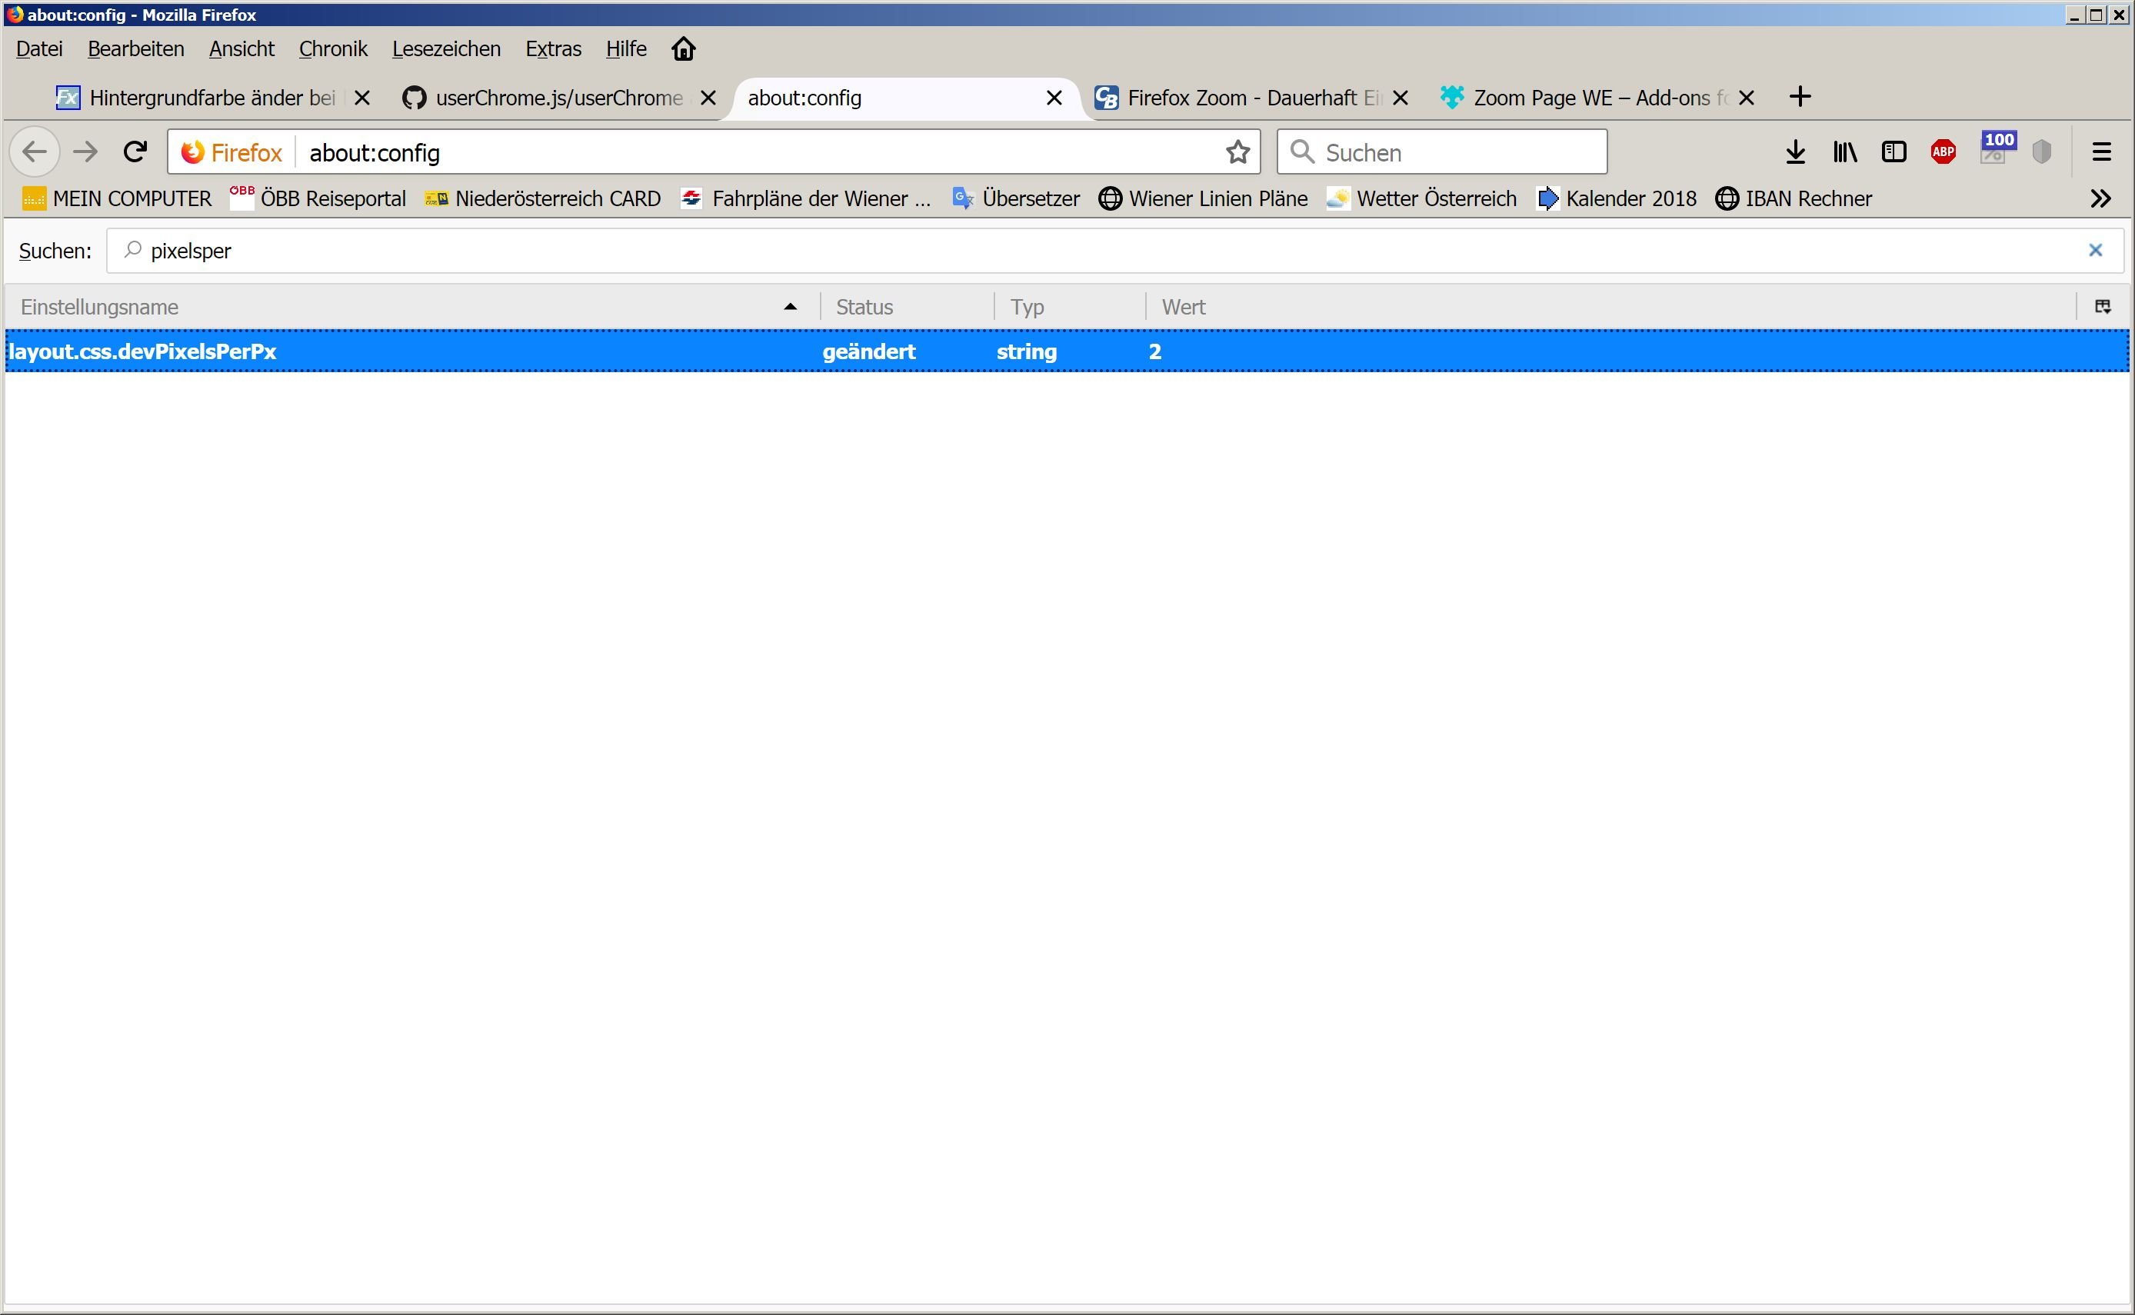Toggle the sidebar view icon
The width and height of the screenshot is (2135, 1315).
tap(1894, 152)
